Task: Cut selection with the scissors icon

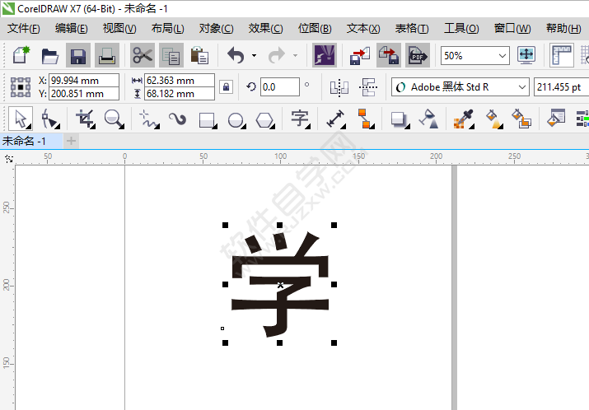Action: [x=143, y=55]
